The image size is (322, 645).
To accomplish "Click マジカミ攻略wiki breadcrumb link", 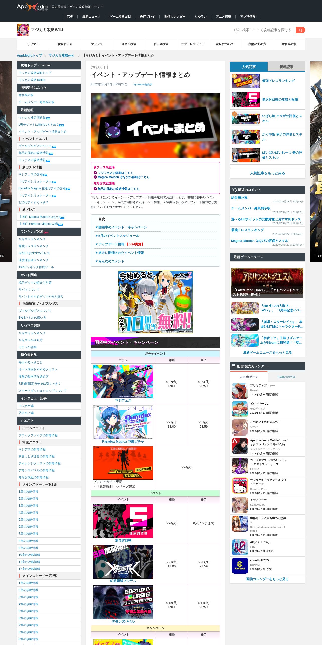I will click(61, 56).
